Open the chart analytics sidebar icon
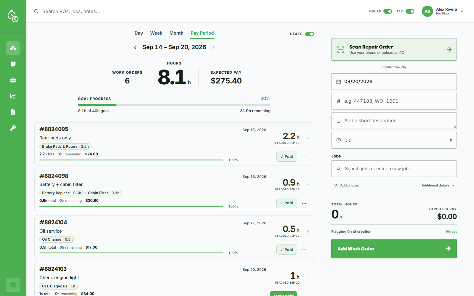474x296 pixels. coord(13,96)
